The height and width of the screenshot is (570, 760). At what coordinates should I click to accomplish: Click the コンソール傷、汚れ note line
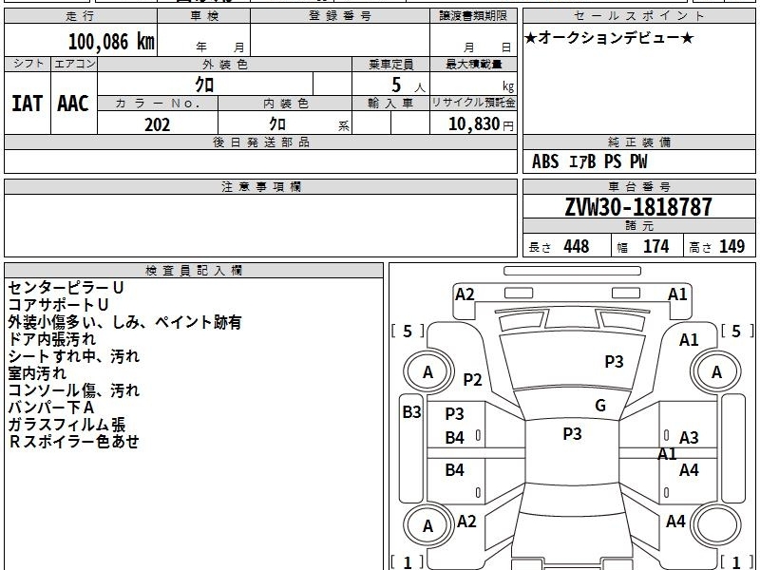[x=74, y=390]
